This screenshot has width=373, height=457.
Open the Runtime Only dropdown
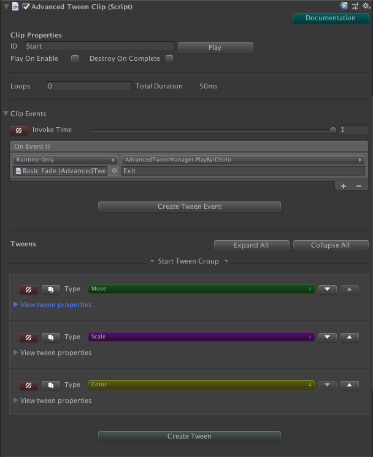click(66, 160)
